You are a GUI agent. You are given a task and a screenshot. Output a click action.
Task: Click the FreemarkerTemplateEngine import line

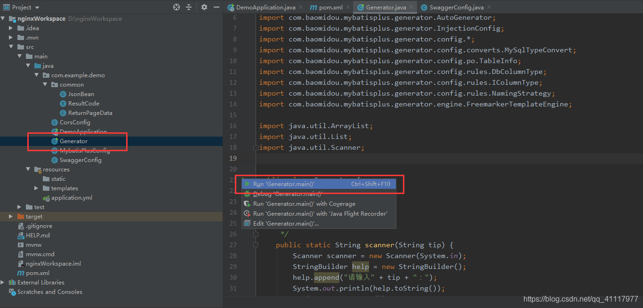pos(416,104)
